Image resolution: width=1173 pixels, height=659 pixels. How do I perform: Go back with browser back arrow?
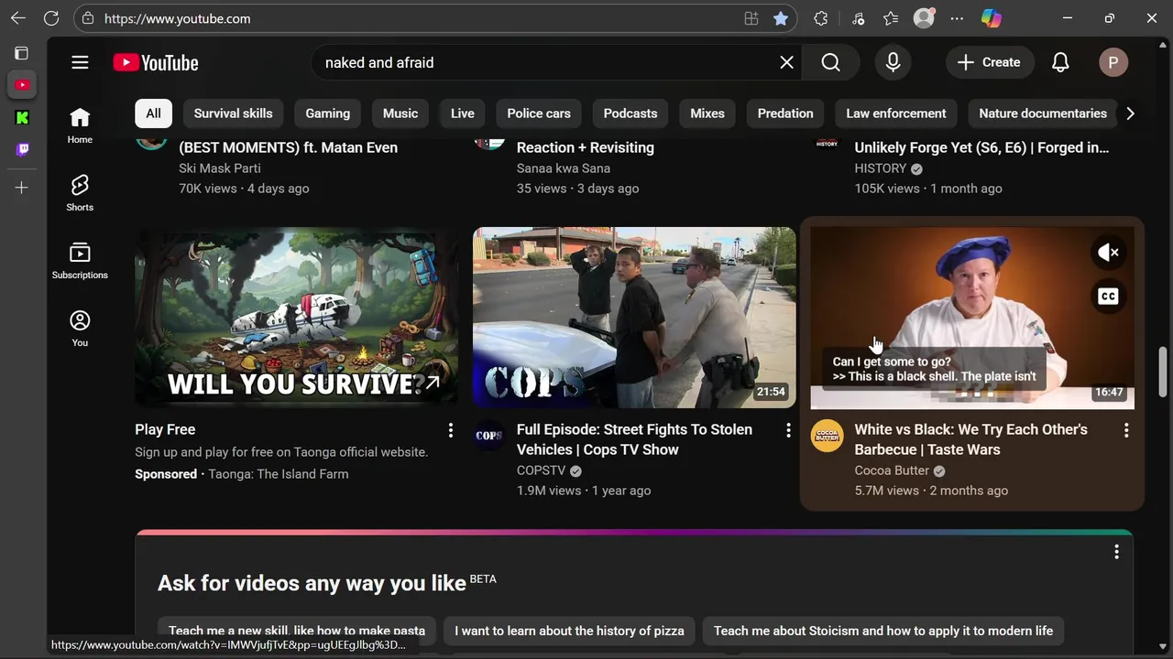click(18, 18)
